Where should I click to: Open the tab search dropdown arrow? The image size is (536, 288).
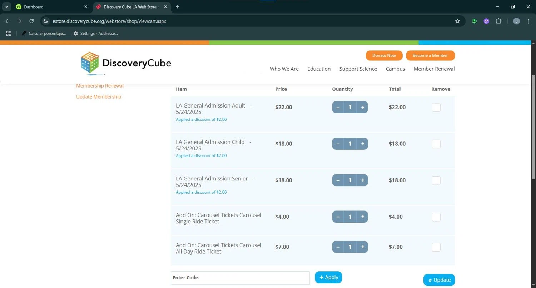click(x=6, y=7)
